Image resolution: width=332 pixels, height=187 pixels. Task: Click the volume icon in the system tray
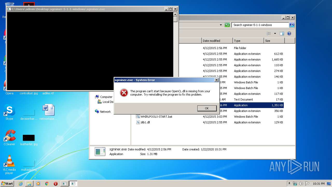pos(301,184)
